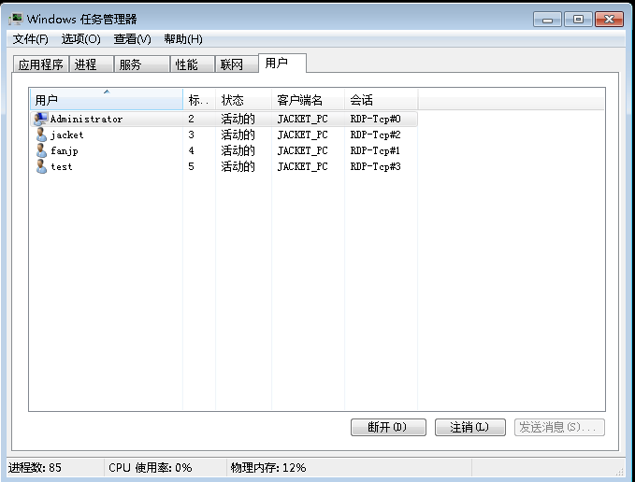Switch to the 服务 tab
635x482 pixels.
(142, 64)
